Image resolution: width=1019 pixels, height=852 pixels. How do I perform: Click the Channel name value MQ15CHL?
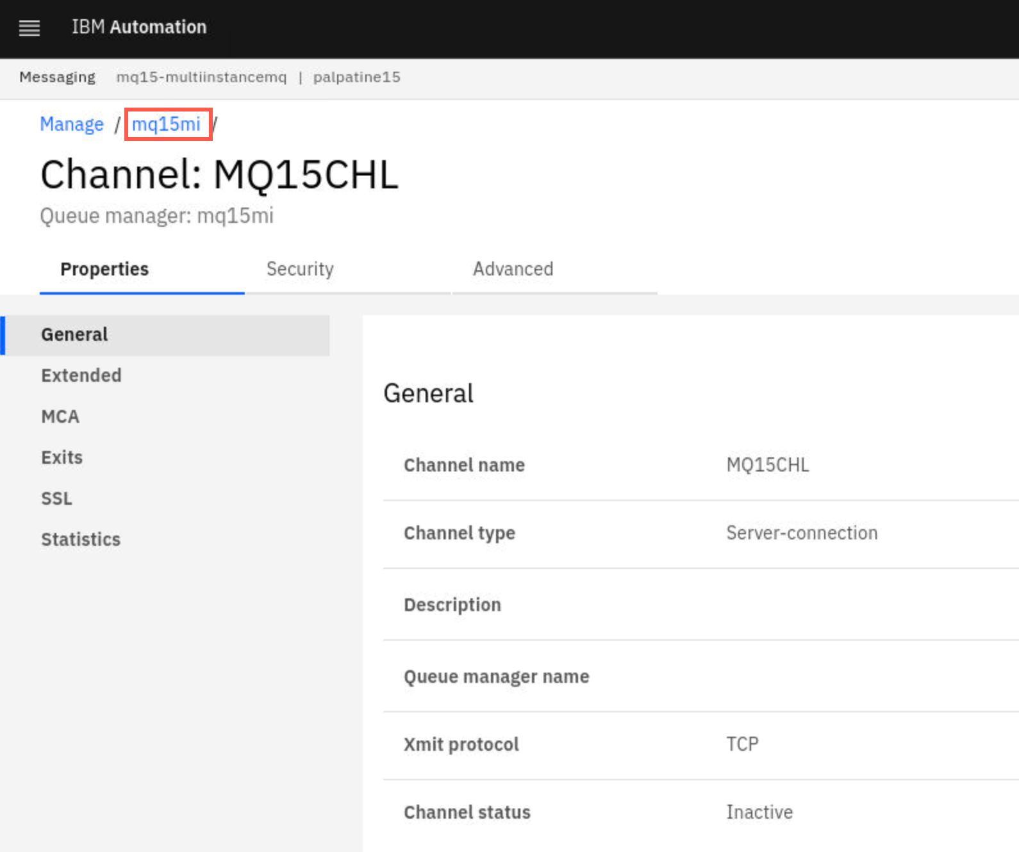(x=768, y=465)
